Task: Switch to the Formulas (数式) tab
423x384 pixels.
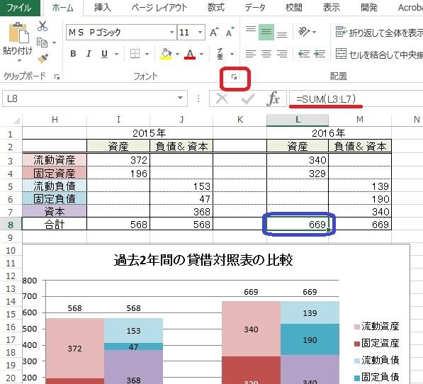Action: point(216,8)
